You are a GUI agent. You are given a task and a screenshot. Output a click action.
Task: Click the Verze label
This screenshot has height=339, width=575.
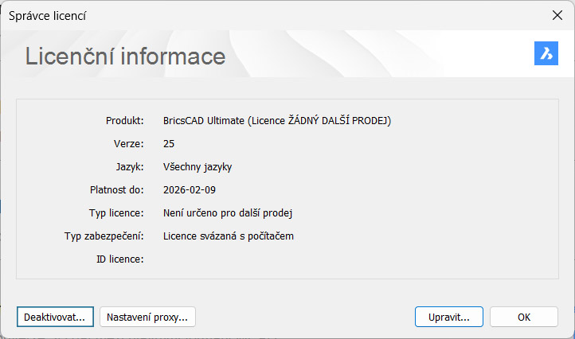tap(128, 144)
